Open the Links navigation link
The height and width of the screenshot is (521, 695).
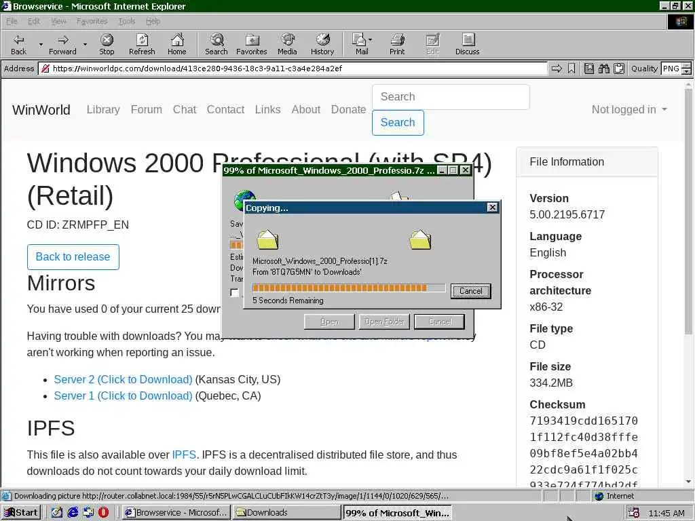(x=267, y=109)
